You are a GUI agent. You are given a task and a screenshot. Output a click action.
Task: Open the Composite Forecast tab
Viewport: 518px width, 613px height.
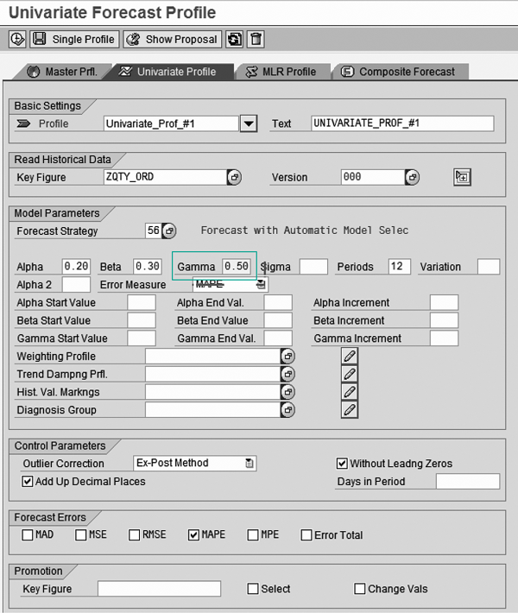399,72
